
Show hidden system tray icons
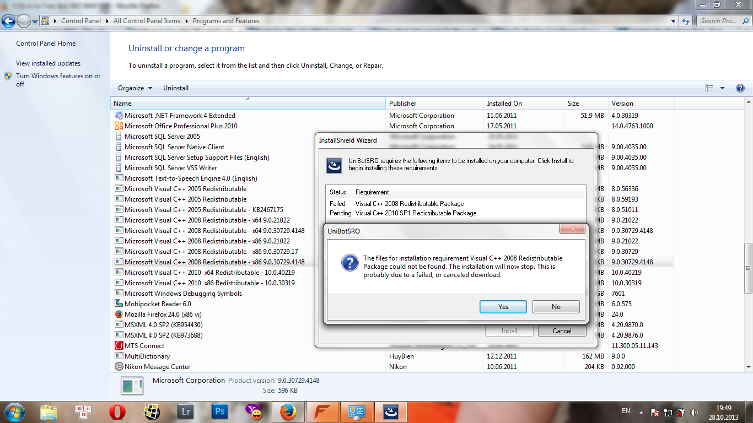coord(642,411)
